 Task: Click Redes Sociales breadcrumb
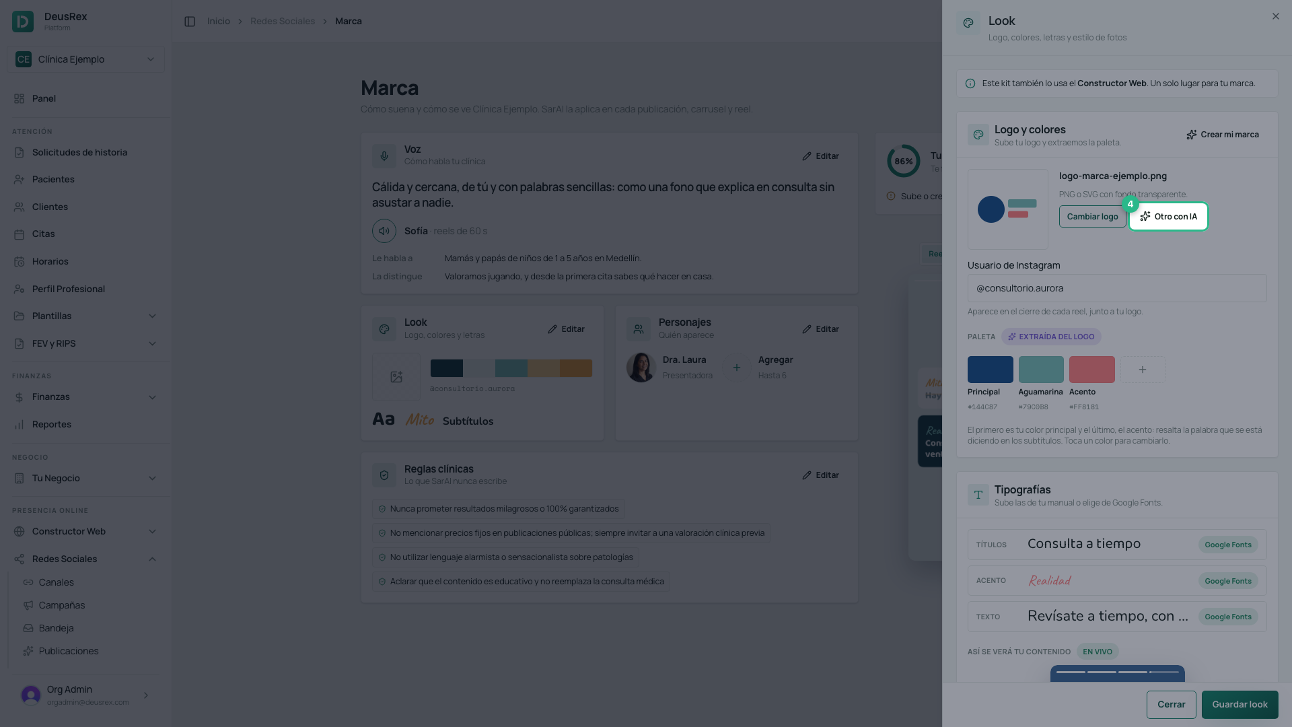(x=283, y=22)
